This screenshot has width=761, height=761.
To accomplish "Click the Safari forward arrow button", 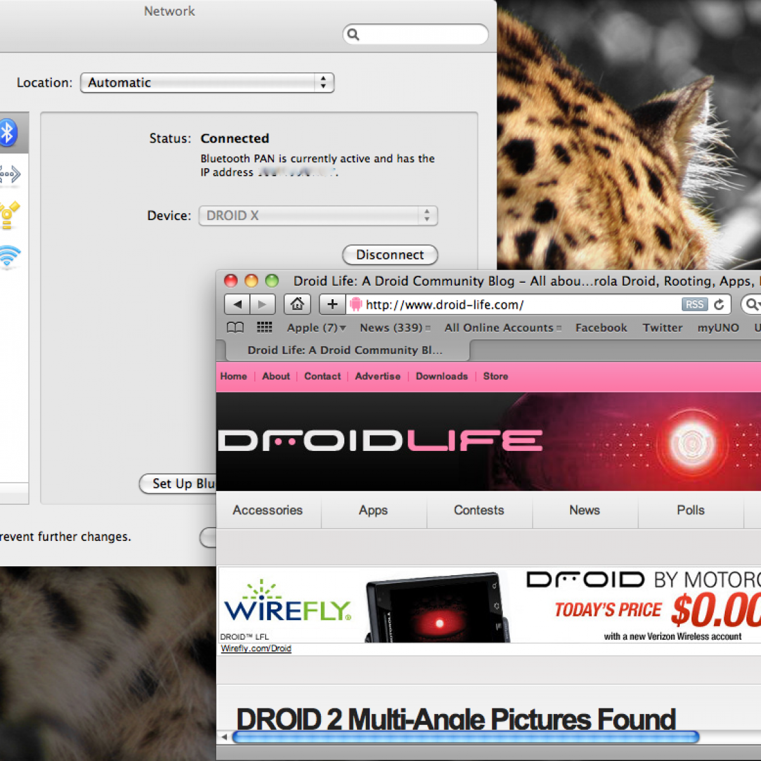I will click(x=262, y=305).
